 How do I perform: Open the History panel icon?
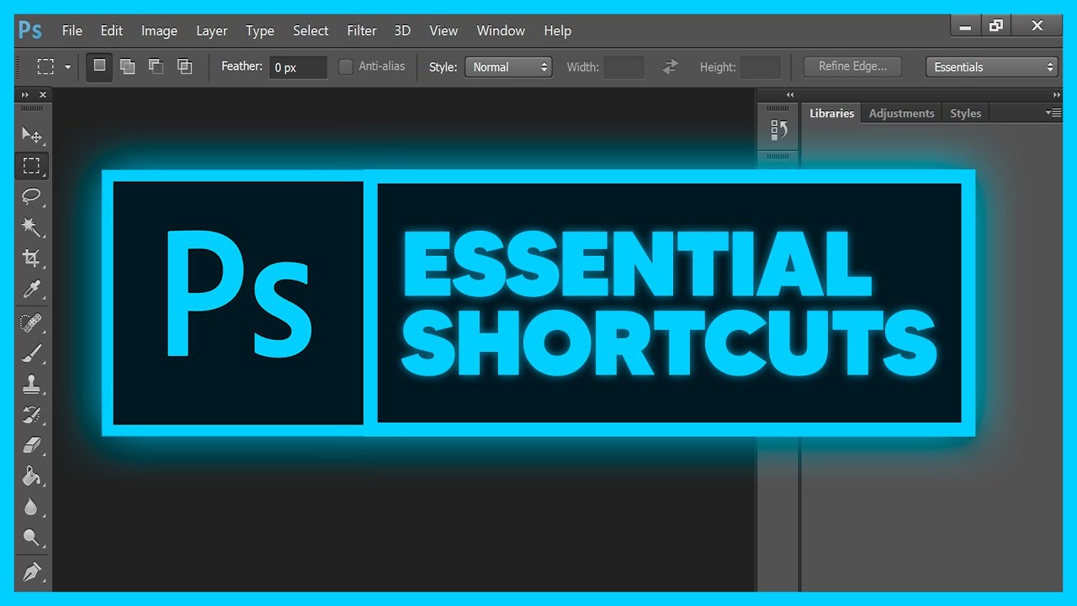click(778, 130)
